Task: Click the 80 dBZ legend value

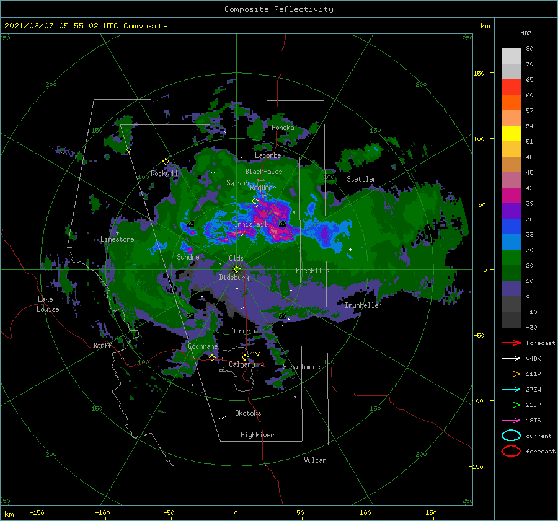Action: coord(529,49)
